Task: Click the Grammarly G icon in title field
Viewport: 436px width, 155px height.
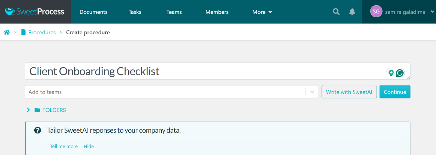Action: click(399, 73)
